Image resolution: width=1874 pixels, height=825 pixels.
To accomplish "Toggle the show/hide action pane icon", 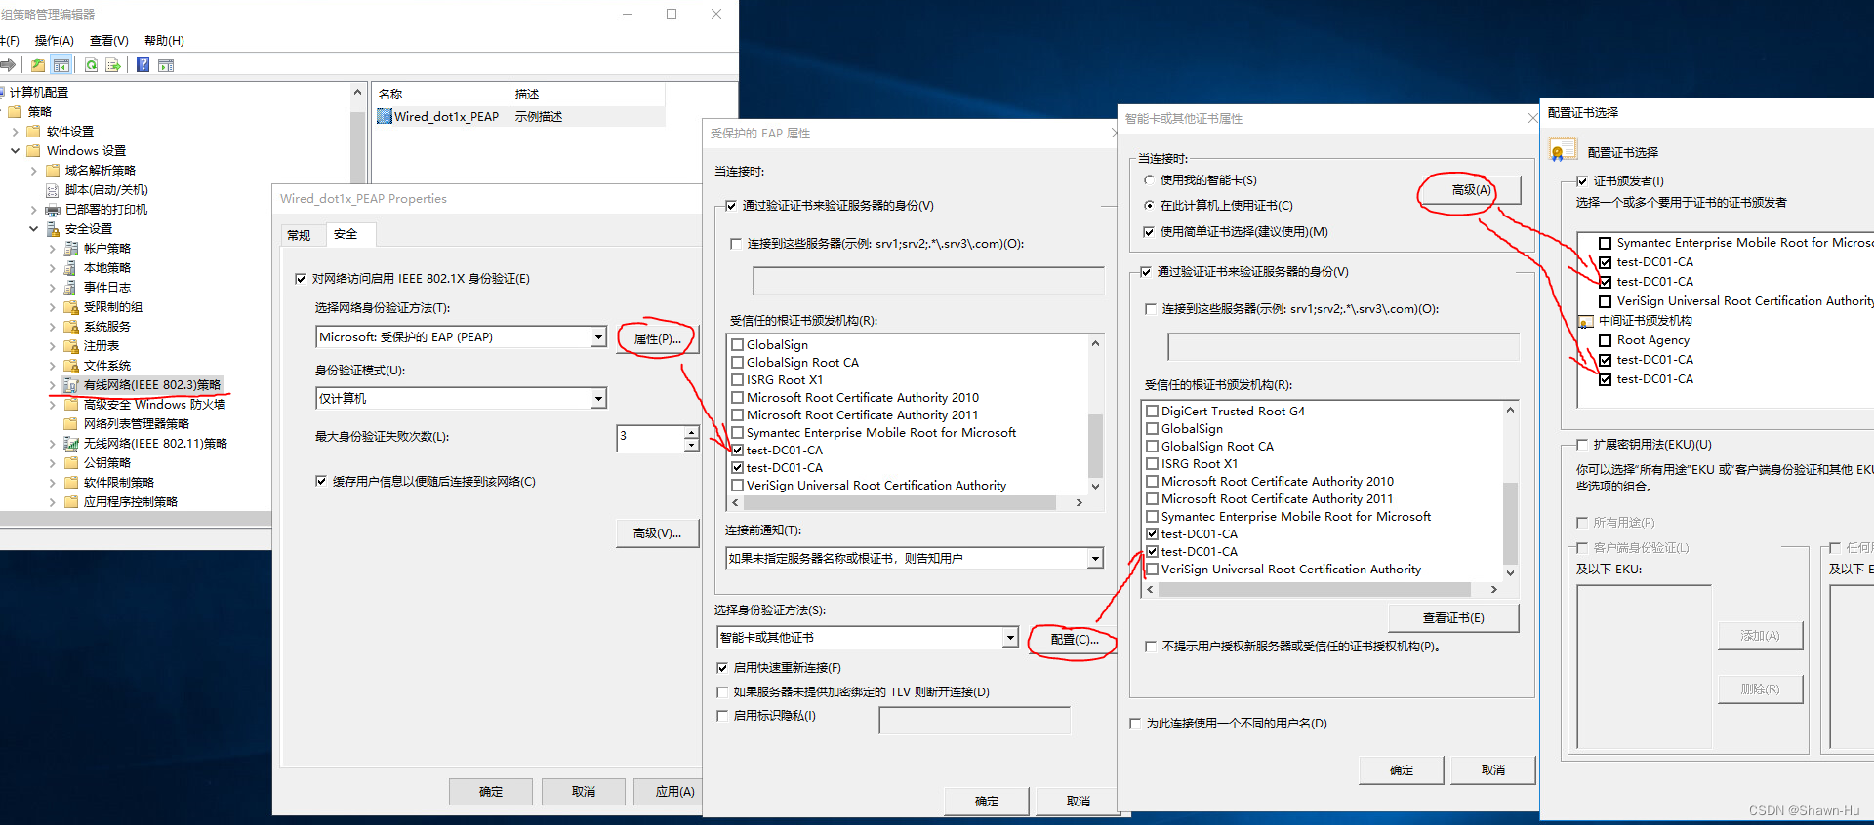I will [x=166, y=65].
